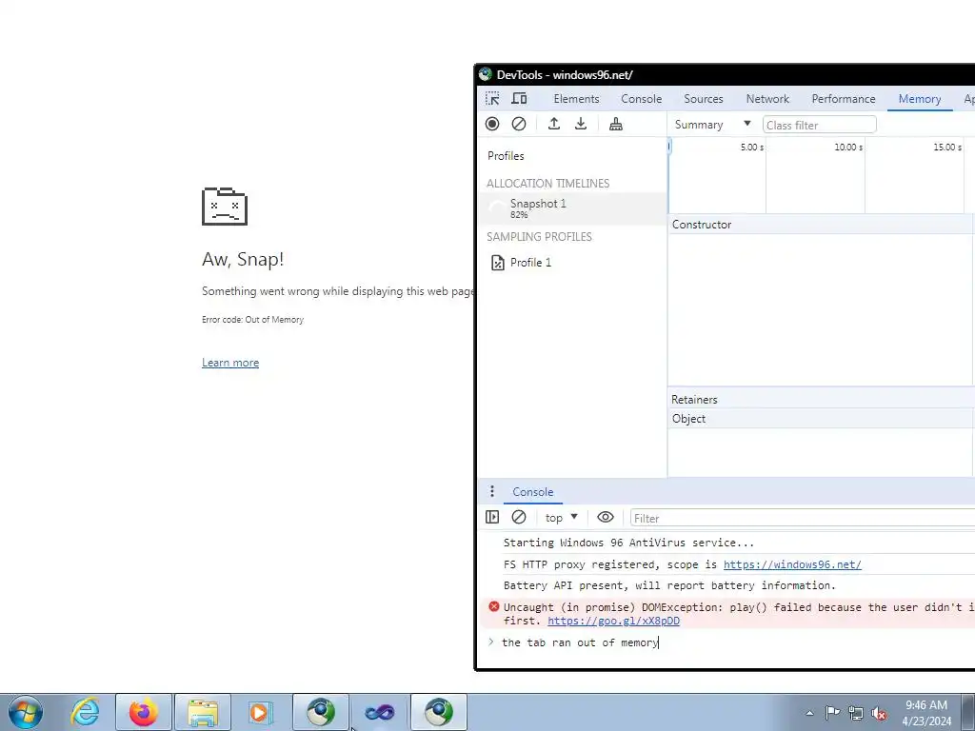975x731 pixels.
Task: Save profile download icon
Action: tap(580, 124)
